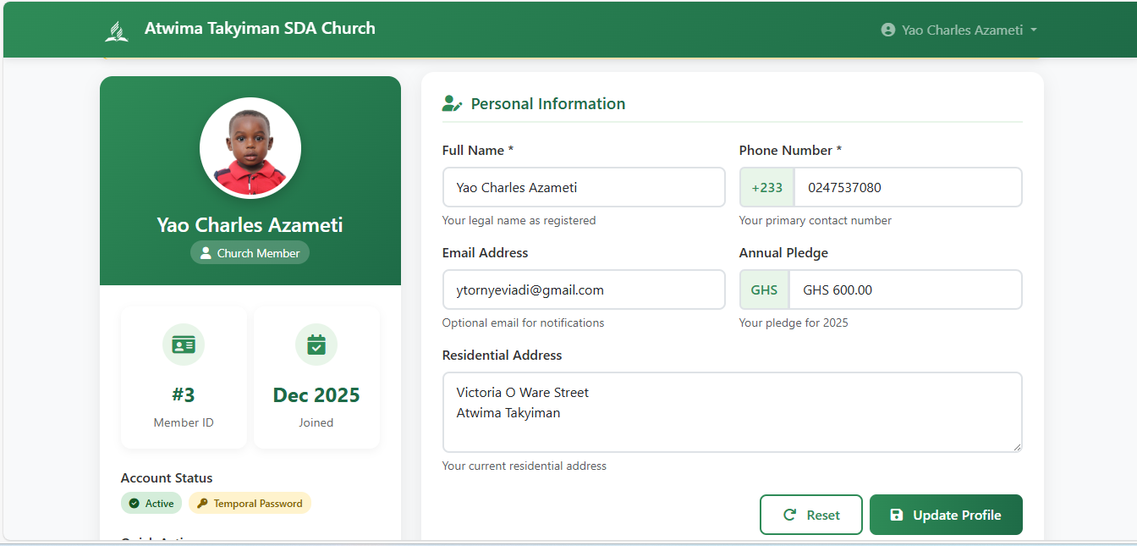Click the +233 country code prefix

pyautogui.click(x=766, y=187)
